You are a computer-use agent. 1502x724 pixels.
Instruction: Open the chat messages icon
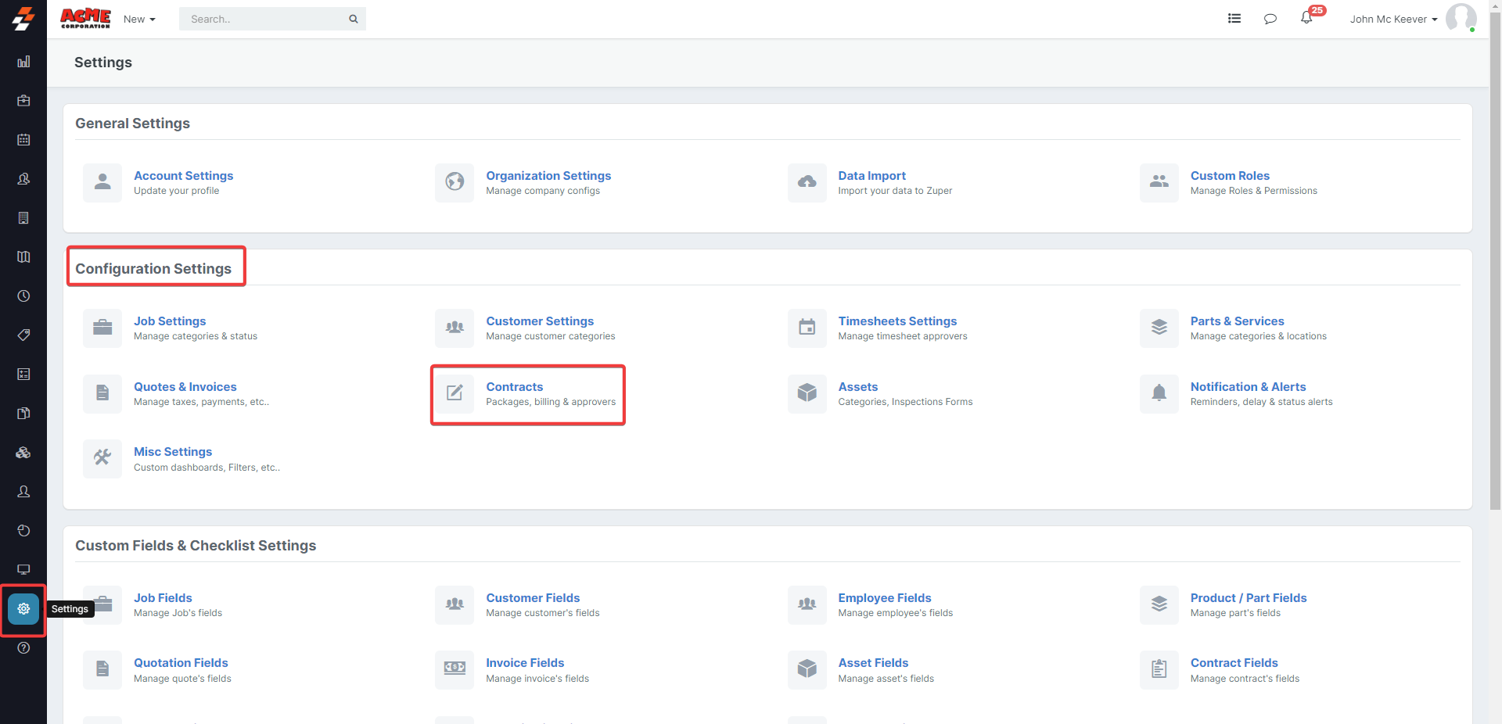pos(1270,19)
